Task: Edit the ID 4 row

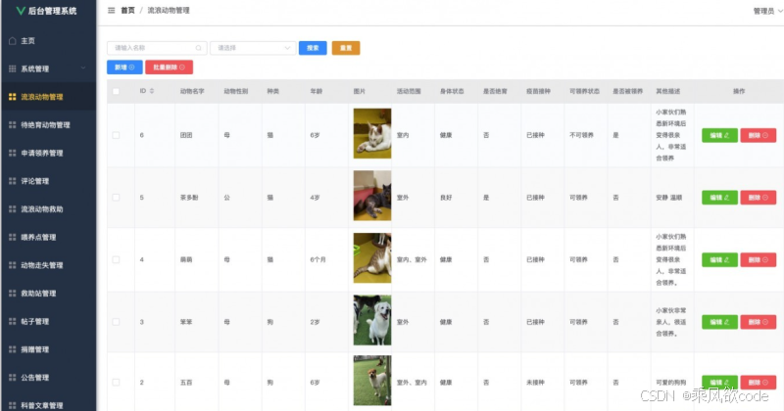Action: [719, 259]
